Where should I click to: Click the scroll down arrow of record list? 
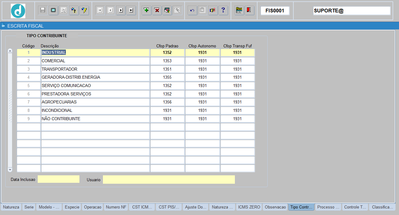tap(10, 170)
